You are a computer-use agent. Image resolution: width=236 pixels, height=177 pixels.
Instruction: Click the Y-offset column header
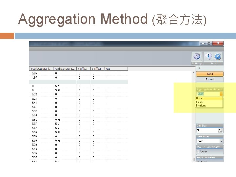(x=97, y=69)
